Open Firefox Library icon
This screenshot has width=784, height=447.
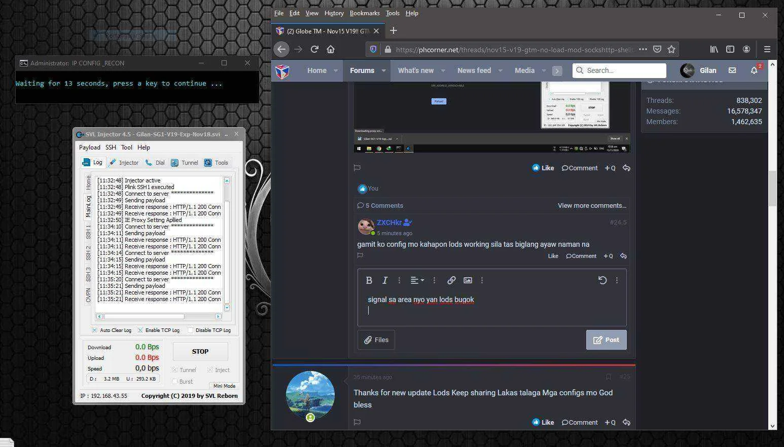pos(714,49)
